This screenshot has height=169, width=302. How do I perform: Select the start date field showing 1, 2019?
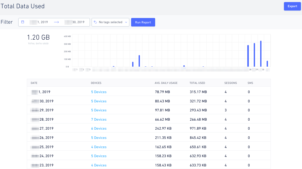click(x=39, y=22)
